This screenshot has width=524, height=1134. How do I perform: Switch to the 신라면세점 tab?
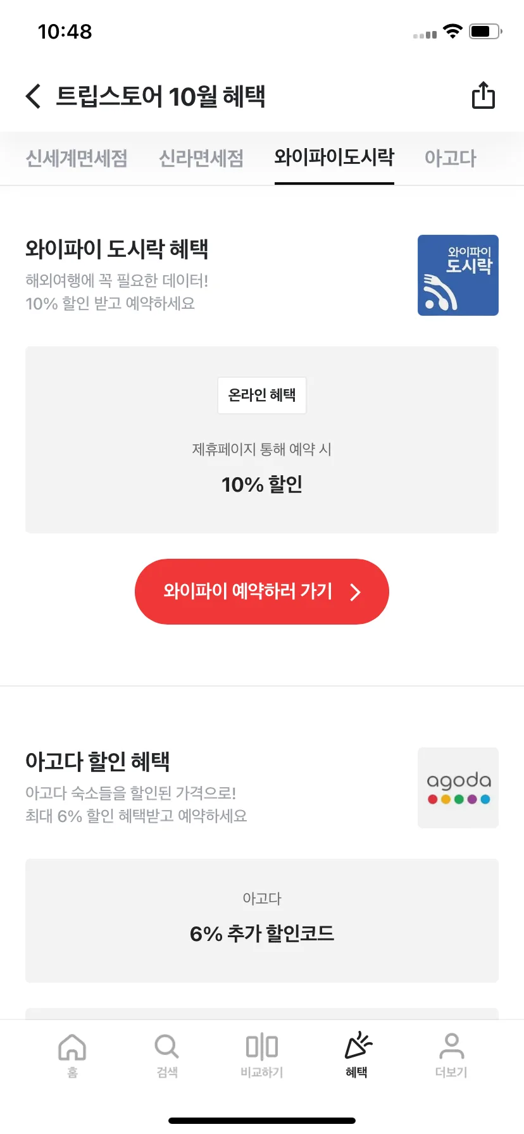tap(201, 158)
